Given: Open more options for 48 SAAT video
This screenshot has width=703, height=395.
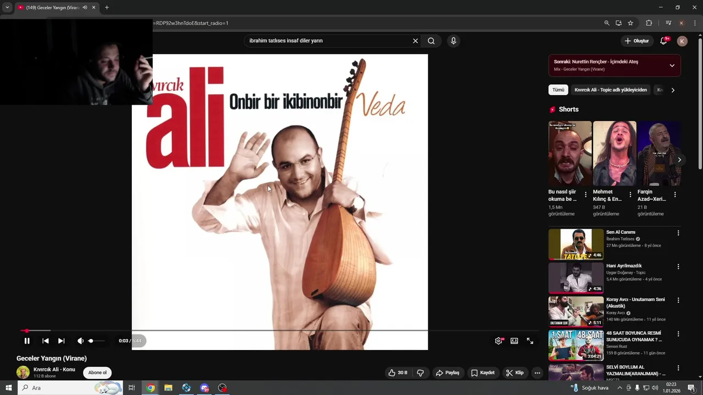Looking at the screenshot, I should (678, 334).
